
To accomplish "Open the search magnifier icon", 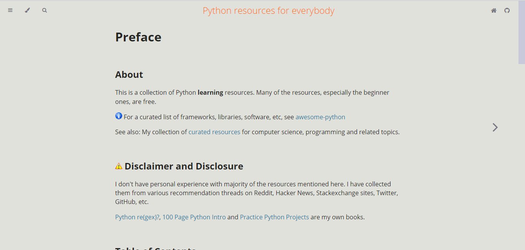I will tap(45, 10).
